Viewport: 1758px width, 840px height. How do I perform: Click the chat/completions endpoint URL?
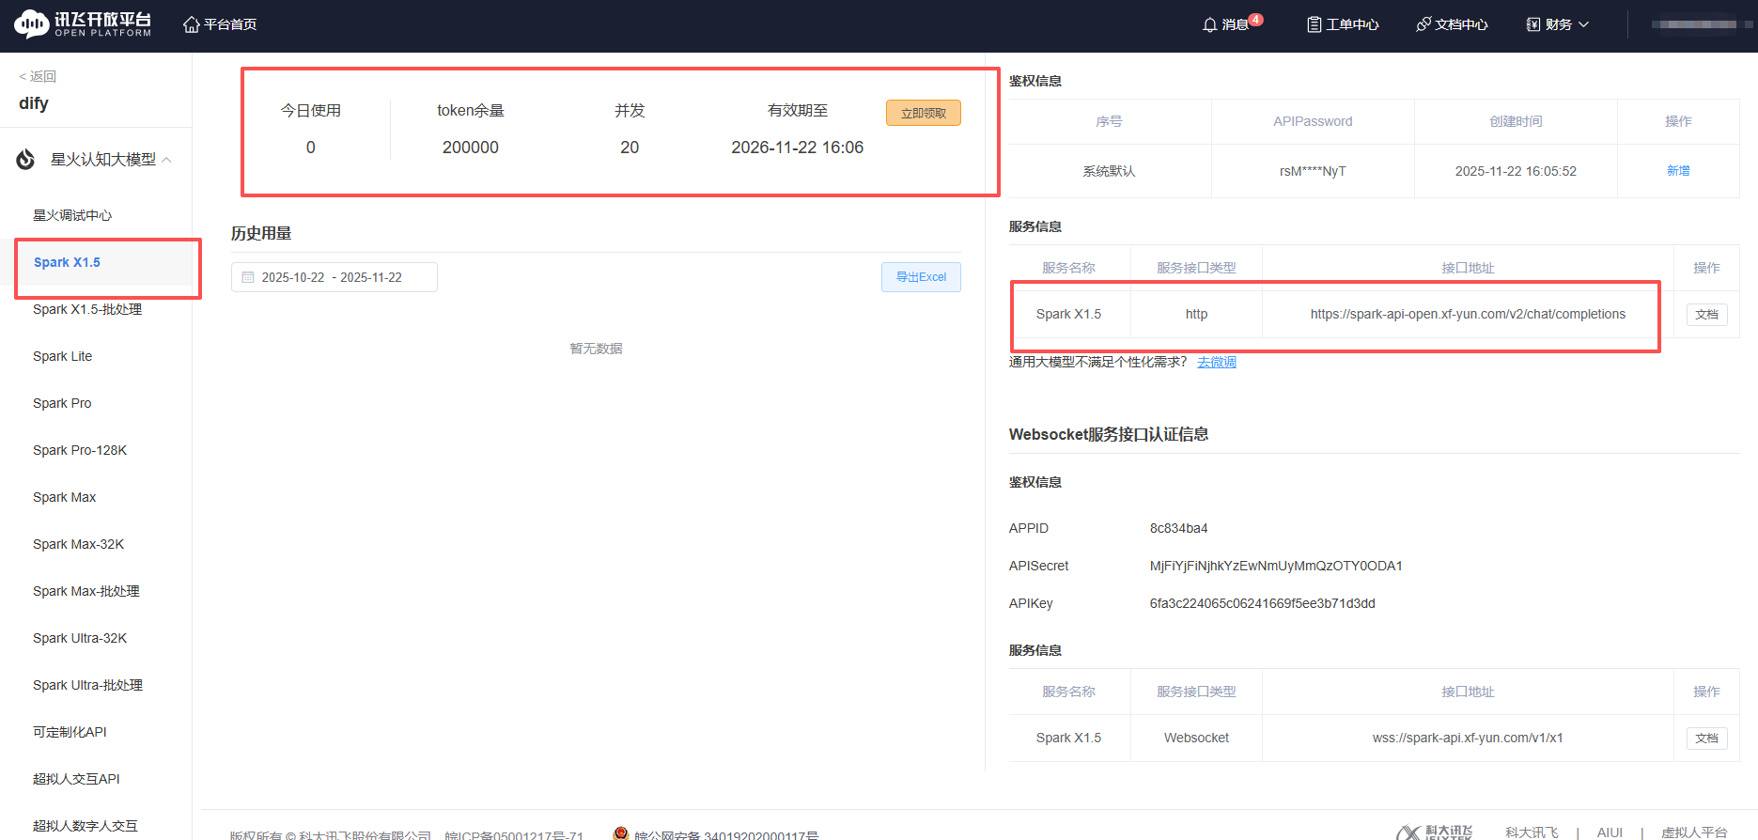coord(1468,314)
